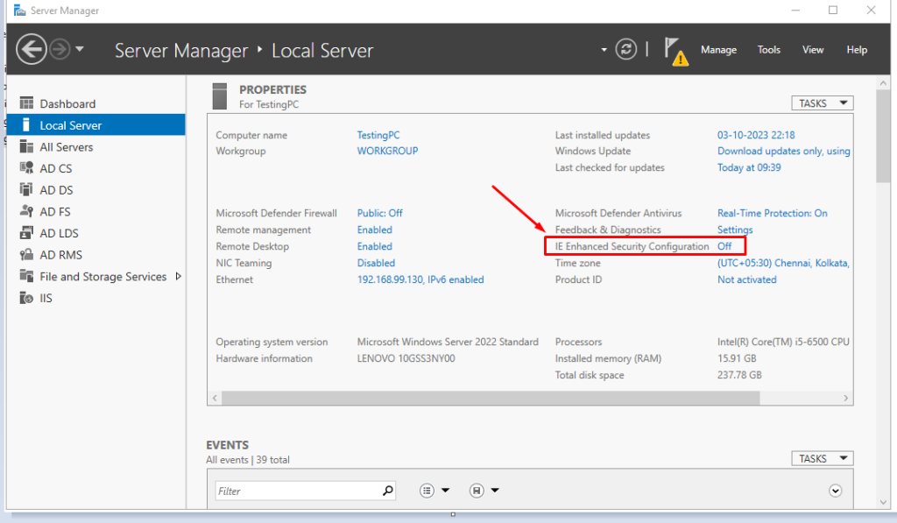Select the AD RMS sidebar icon
Image resolution: width=897 pixels, height=523 pixels.
tap(26, 255)
